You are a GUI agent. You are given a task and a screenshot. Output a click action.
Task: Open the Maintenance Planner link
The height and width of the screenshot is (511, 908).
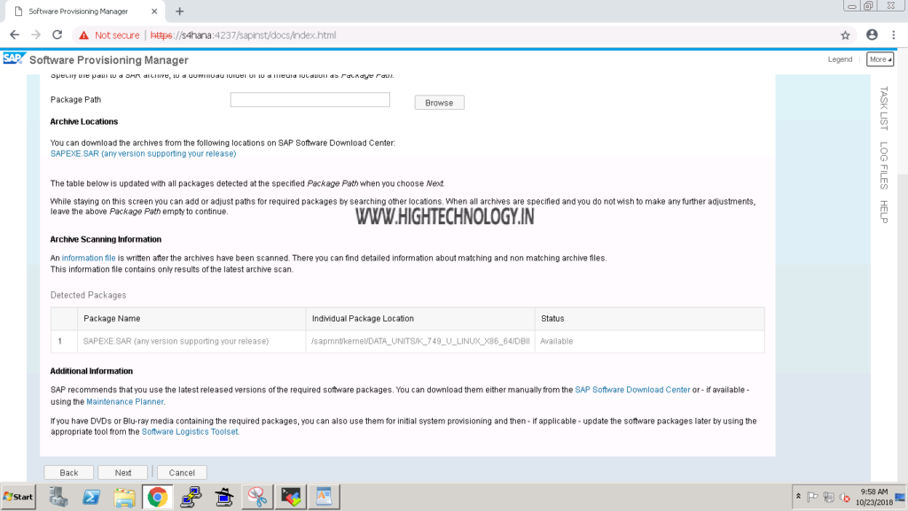(124, 402)
